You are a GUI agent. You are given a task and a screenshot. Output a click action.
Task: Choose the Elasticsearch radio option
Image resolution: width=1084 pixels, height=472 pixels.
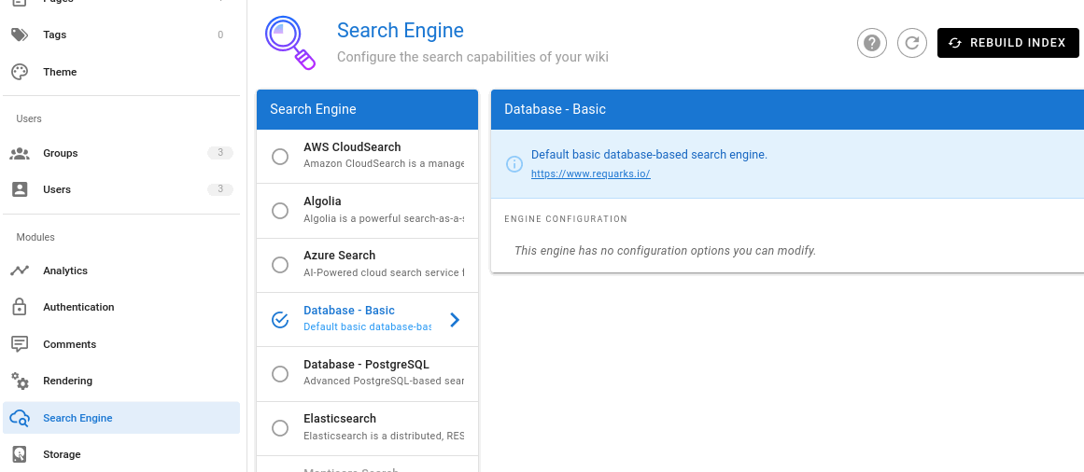click(x=280, y=428)
